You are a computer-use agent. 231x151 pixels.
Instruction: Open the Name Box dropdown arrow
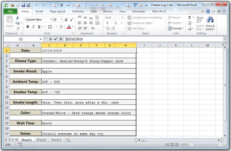pyautogui.click(x=41, y=39)
